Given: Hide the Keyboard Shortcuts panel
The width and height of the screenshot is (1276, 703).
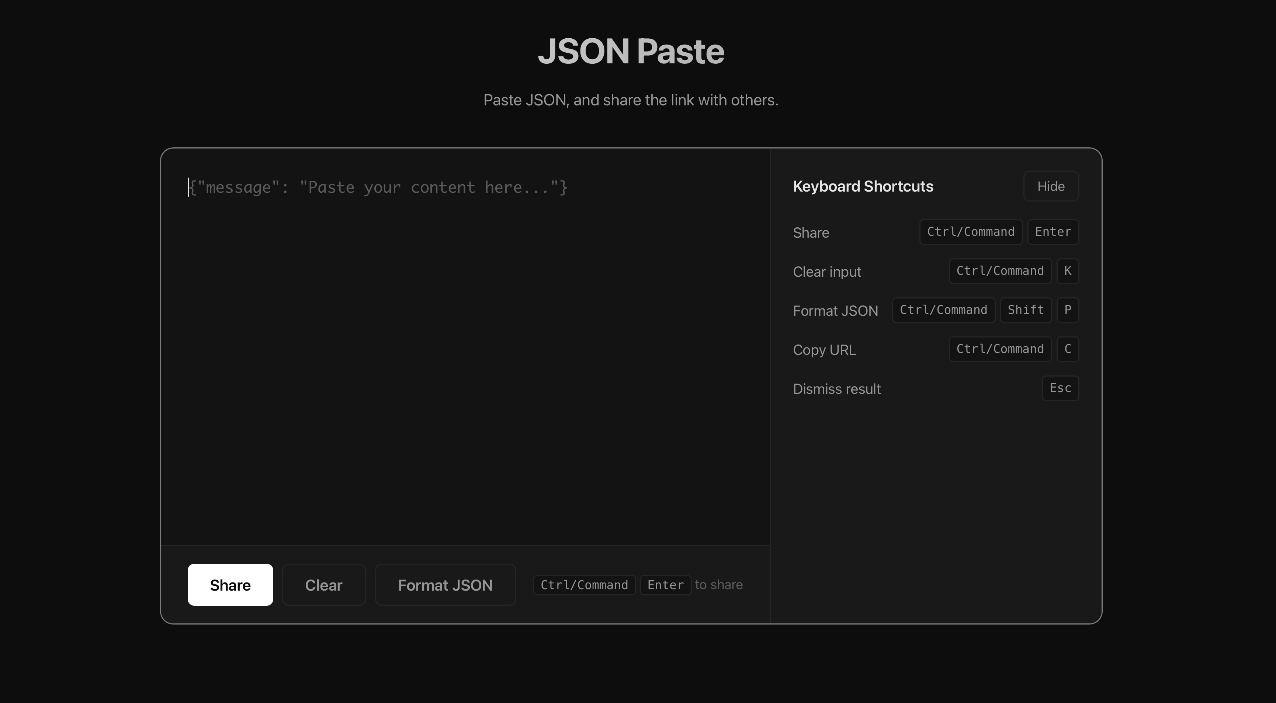Looking at the screenshot, I should (x=1051, y=186).
